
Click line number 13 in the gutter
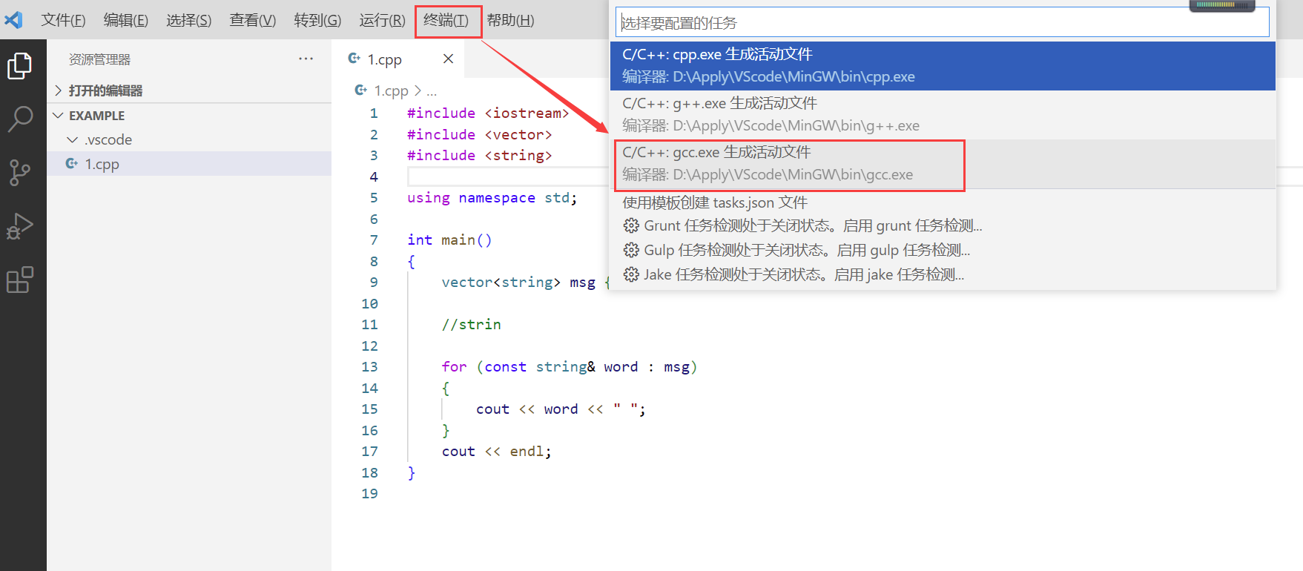coord(369,366)
